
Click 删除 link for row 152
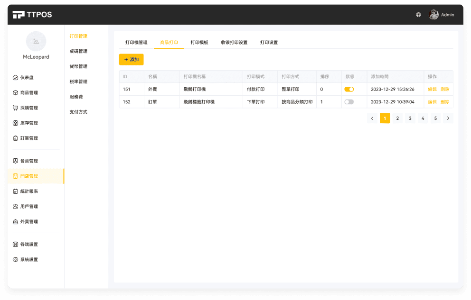(444, 102)
